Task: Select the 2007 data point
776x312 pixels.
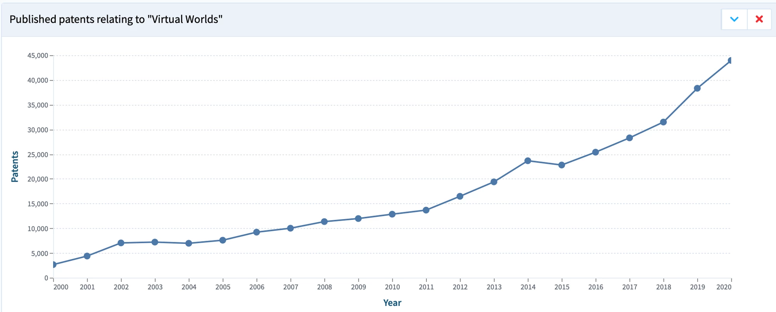Action: (290, 228)
